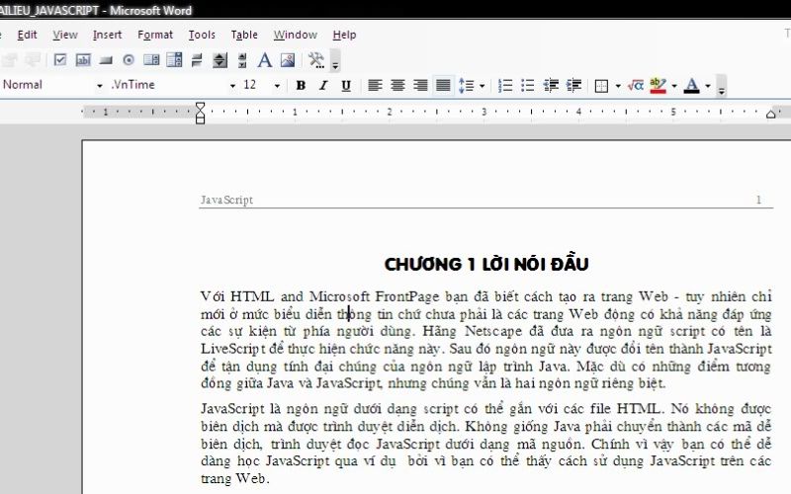Click the word Netscape in first paragraph
The image size is (791, 494).
coord(493,331)
